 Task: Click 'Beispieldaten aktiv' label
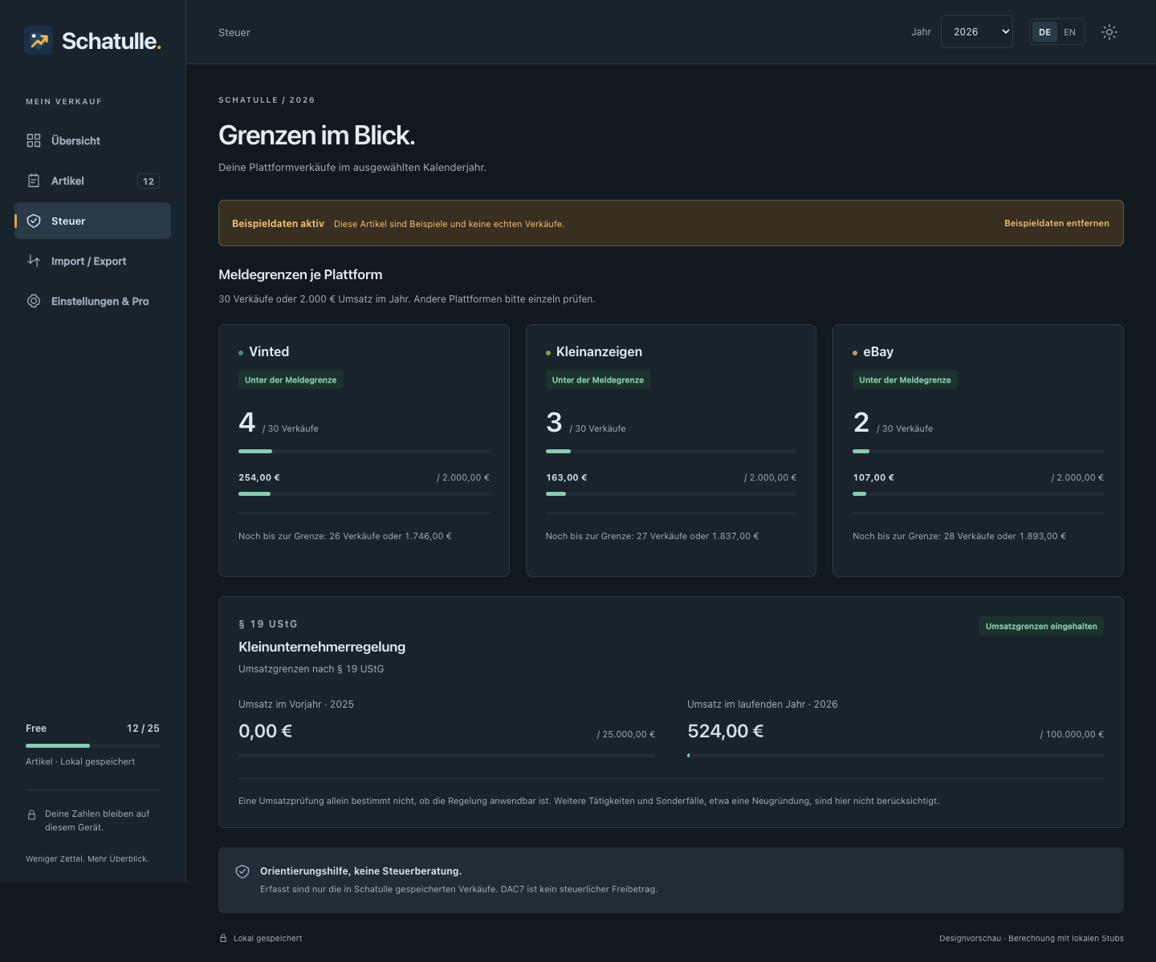(x=278, y=223)
